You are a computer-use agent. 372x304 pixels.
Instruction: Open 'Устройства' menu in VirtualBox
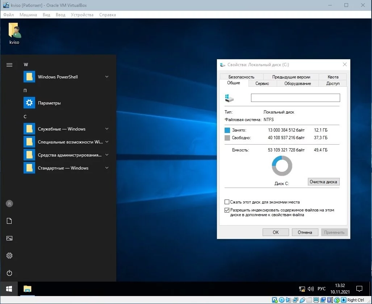(82, 15)
